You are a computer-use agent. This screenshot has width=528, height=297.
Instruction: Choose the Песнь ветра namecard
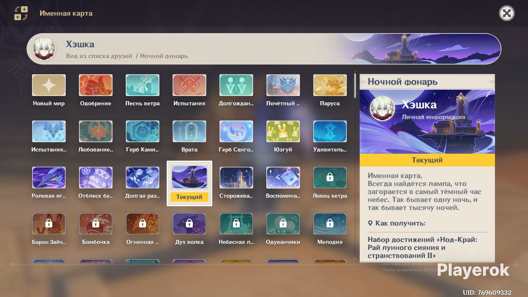[x=143, y=85]
